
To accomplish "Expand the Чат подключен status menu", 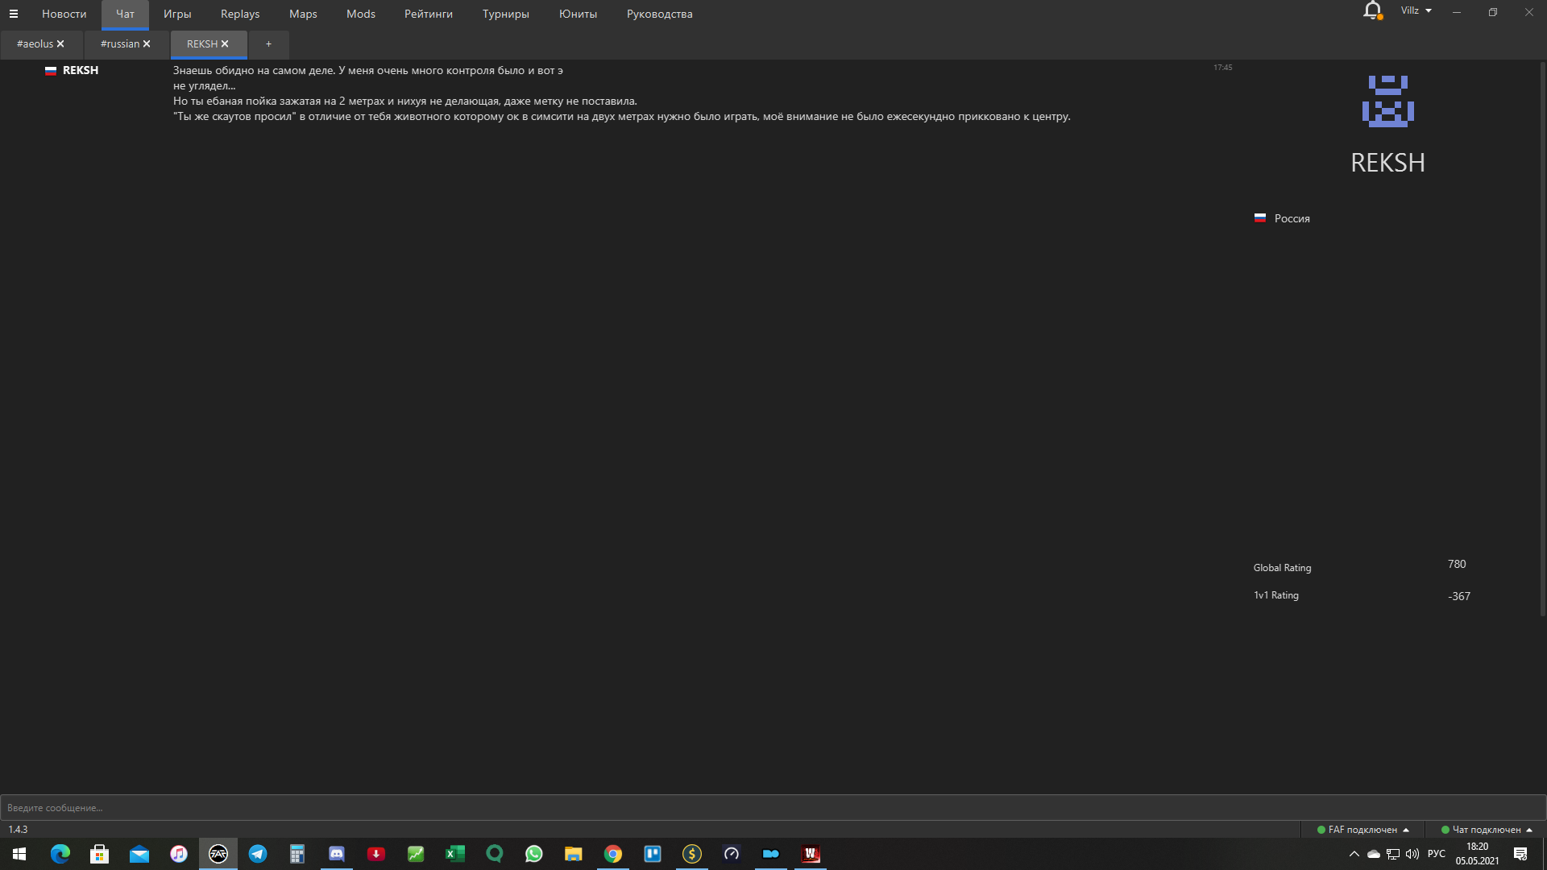I will click(1487, 830).
